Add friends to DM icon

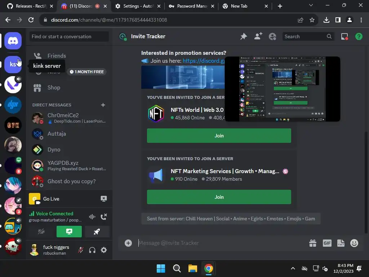point(258,36)
